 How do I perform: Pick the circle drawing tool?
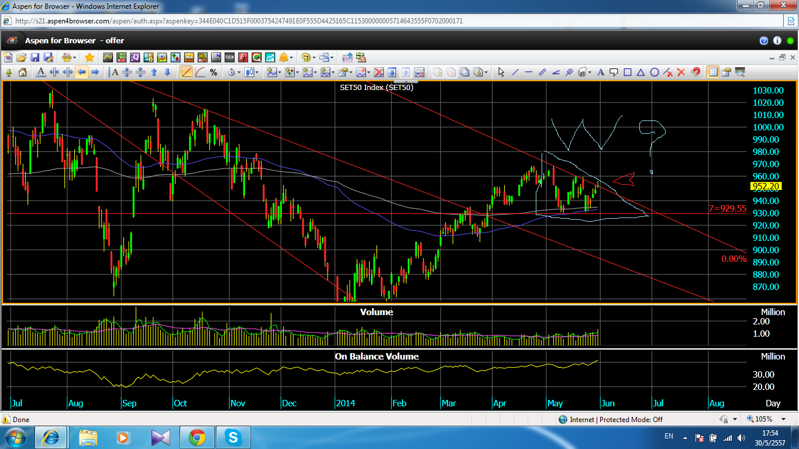(655, 72)
